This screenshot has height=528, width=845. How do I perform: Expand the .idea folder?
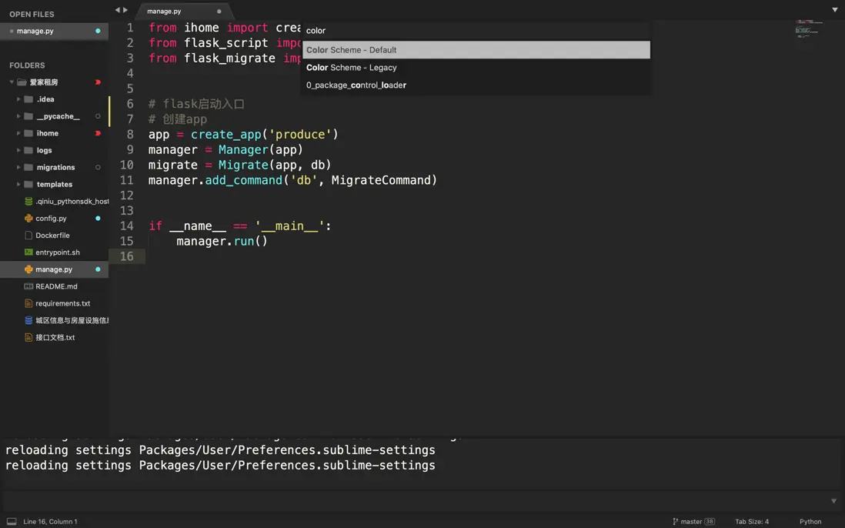point(18,99)
